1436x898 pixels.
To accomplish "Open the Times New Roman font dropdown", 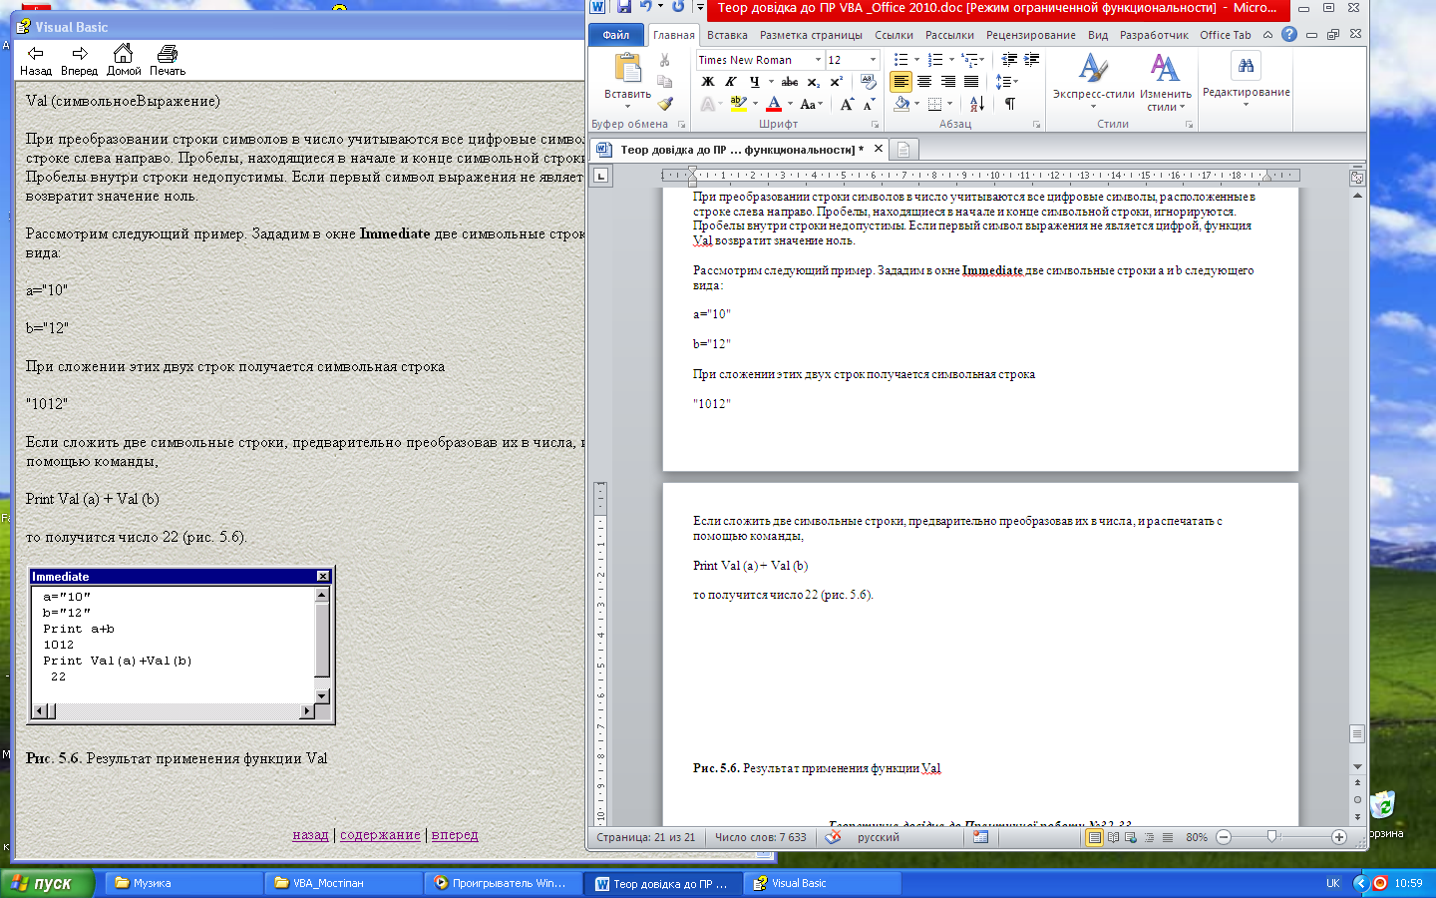I will click(818, 60).
